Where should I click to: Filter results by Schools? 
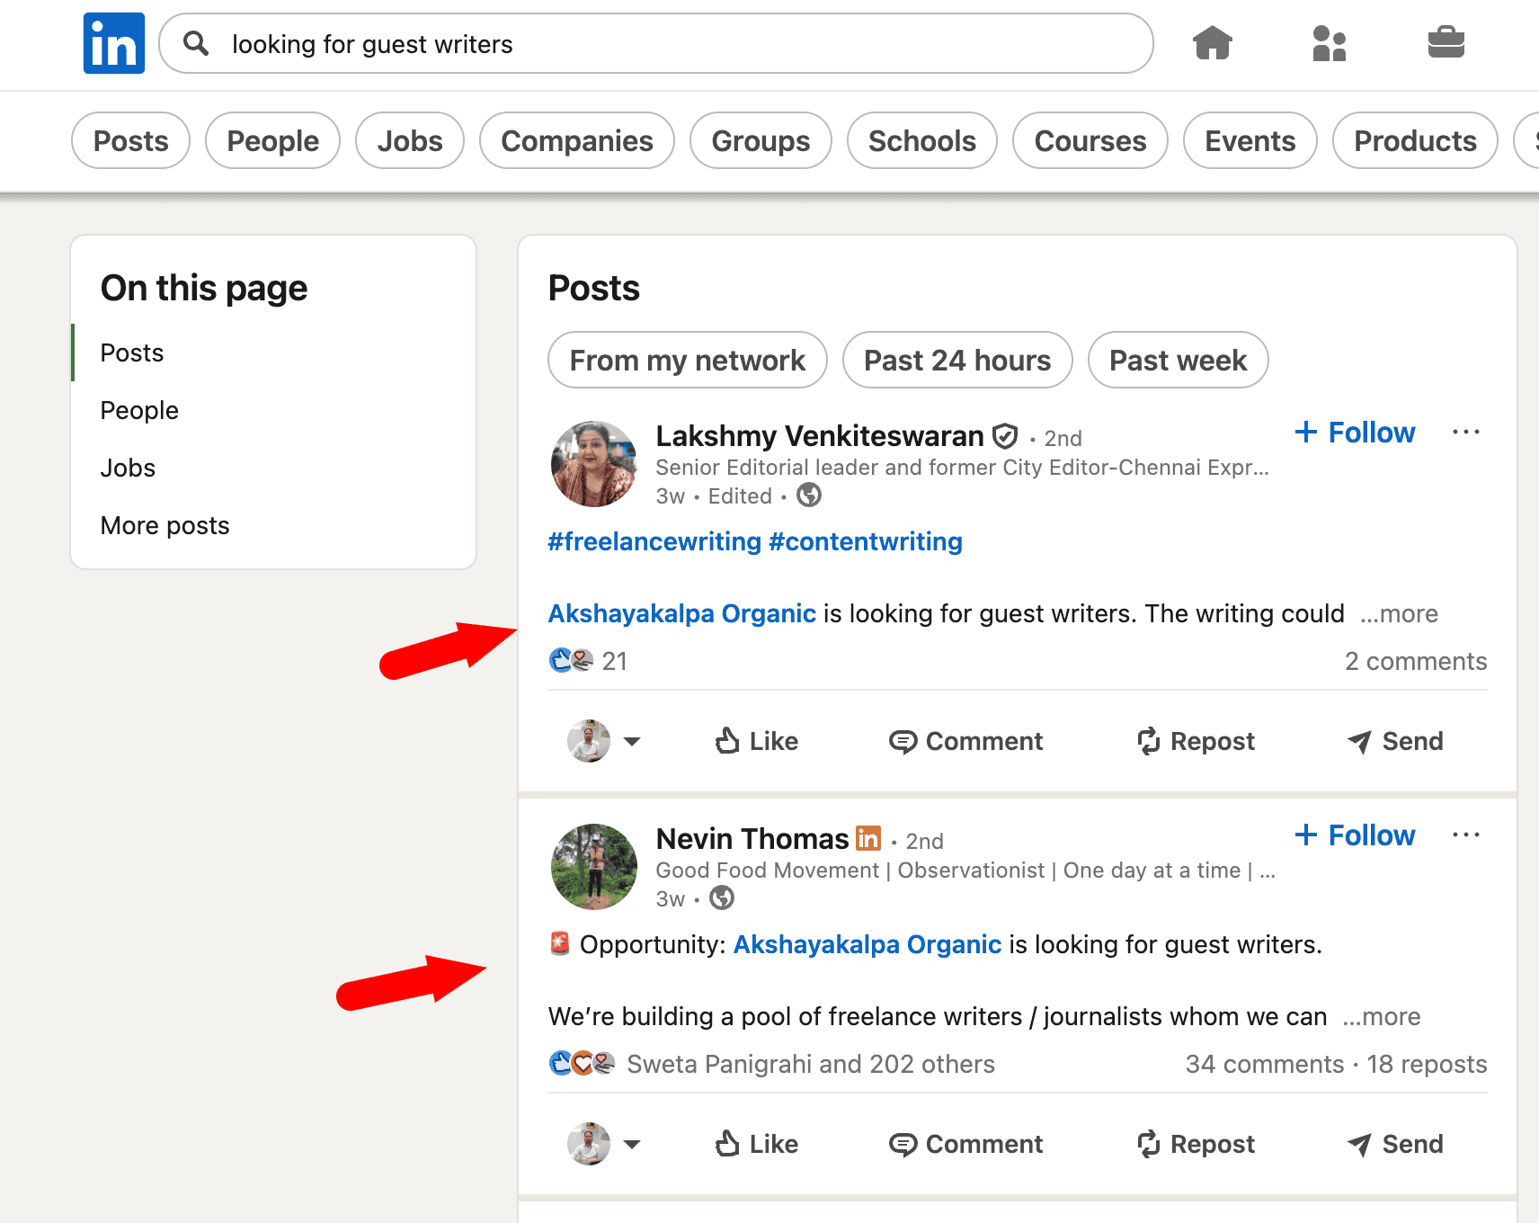pyautogui.click(x=922, y=140)
